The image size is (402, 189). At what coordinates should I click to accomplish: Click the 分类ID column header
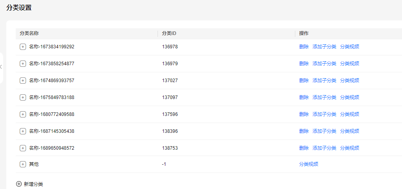tap(169, 33)
